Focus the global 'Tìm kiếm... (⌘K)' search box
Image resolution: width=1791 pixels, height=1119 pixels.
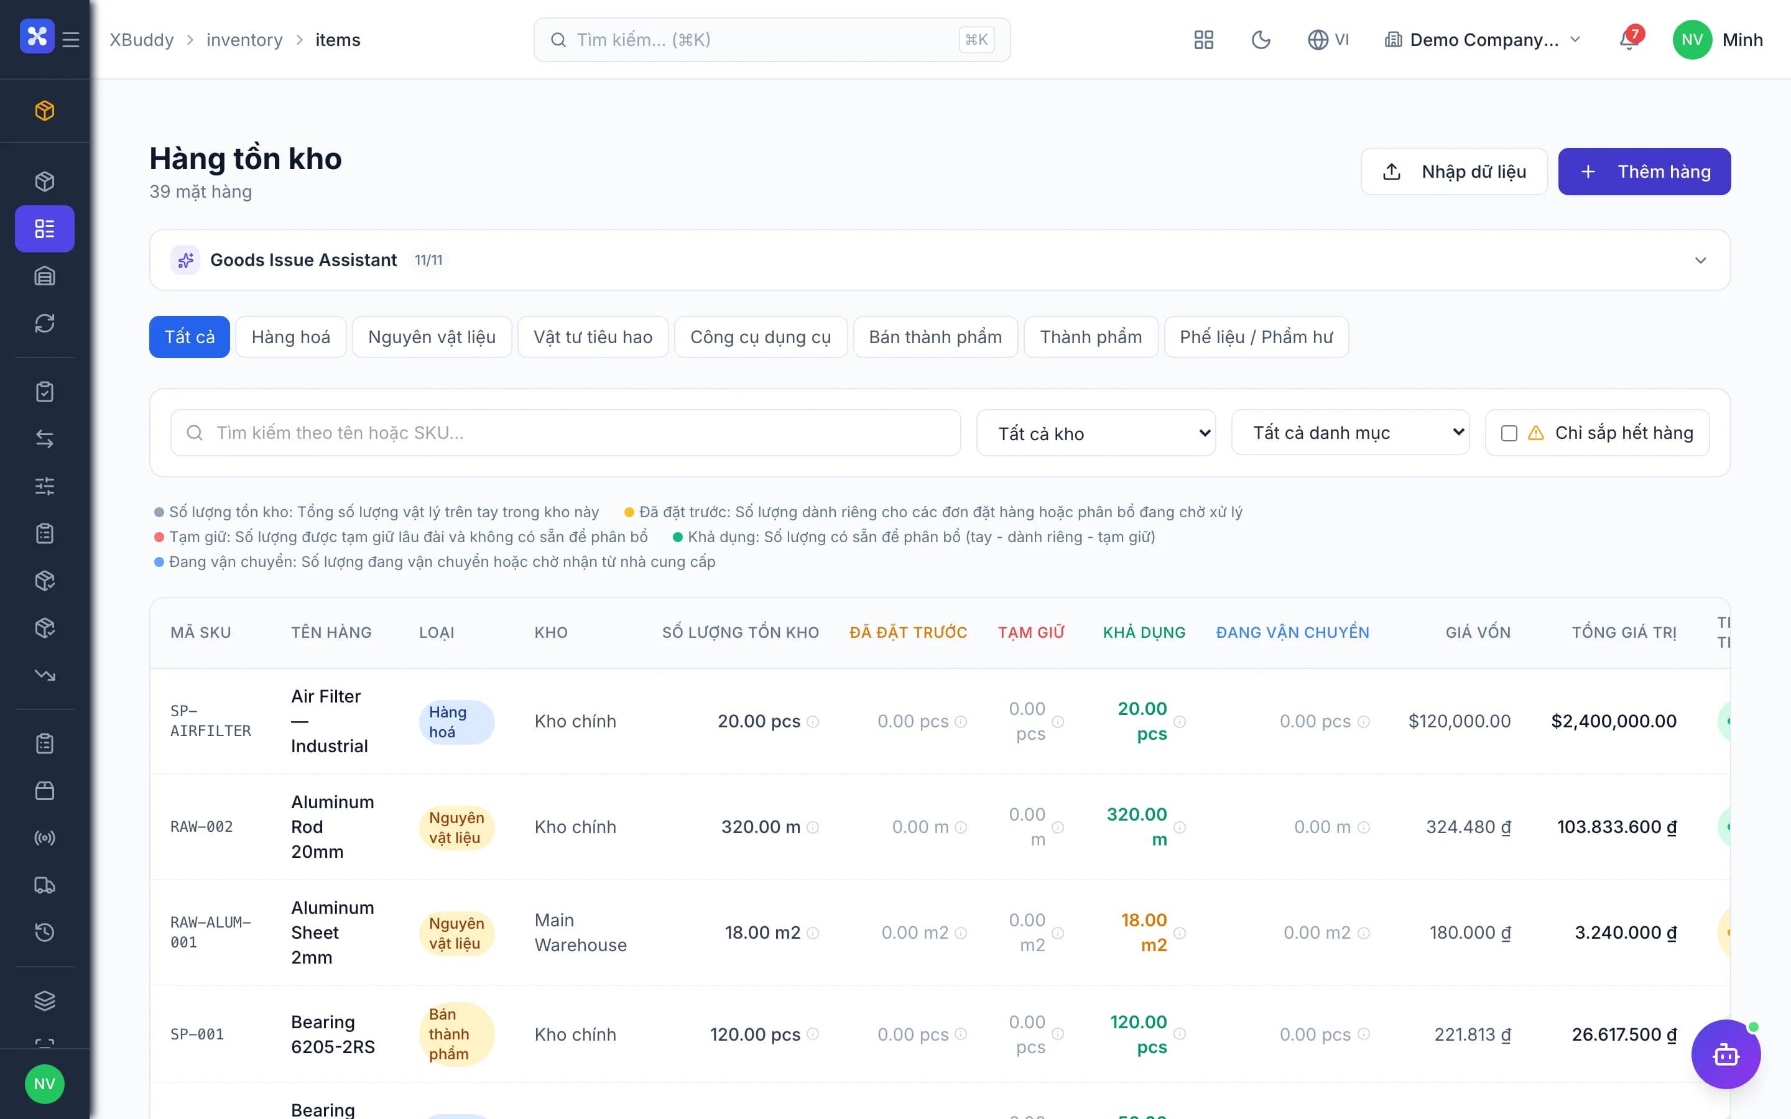[771, 40]
